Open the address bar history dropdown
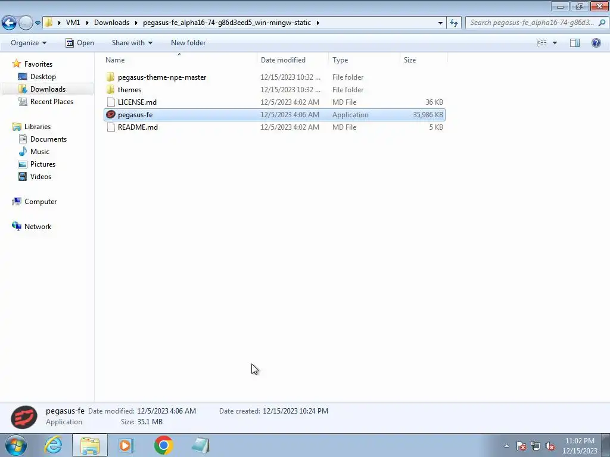The height and width of the screenshot is (457, 610). click(x=440, y=23)
